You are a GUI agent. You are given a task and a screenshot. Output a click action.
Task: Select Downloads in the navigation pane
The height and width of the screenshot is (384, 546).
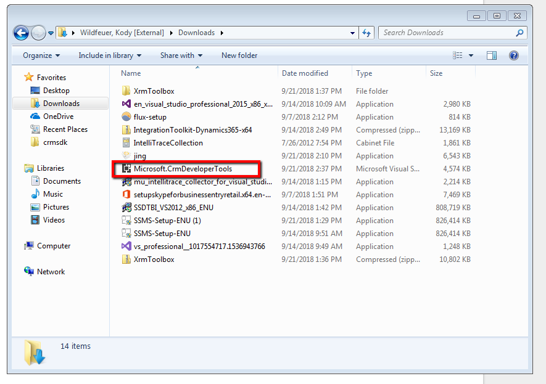[x=60, y=104]
